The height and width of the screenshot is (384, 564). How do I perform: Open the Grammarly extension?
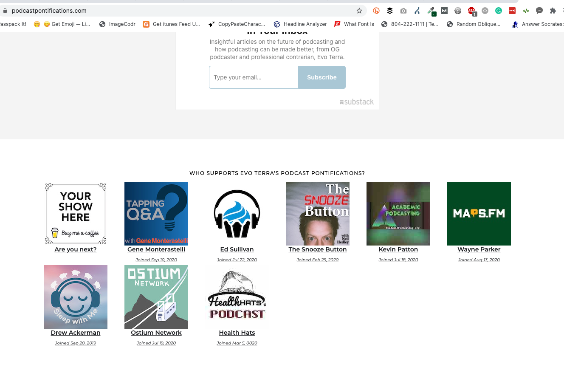tap(499, 11)
